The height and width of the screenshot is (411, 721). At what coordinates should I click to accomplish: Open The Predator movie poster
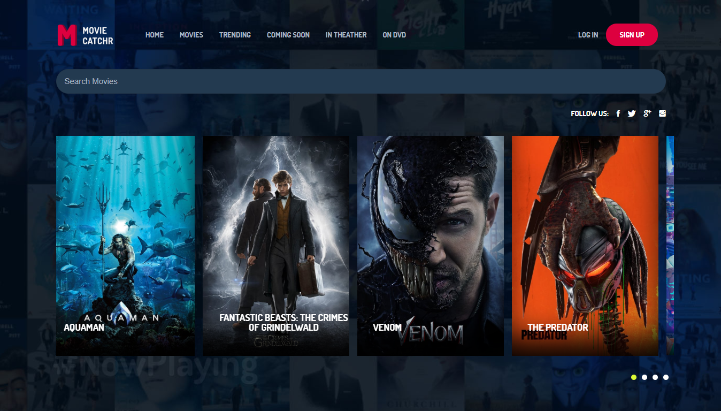point(585,246)
